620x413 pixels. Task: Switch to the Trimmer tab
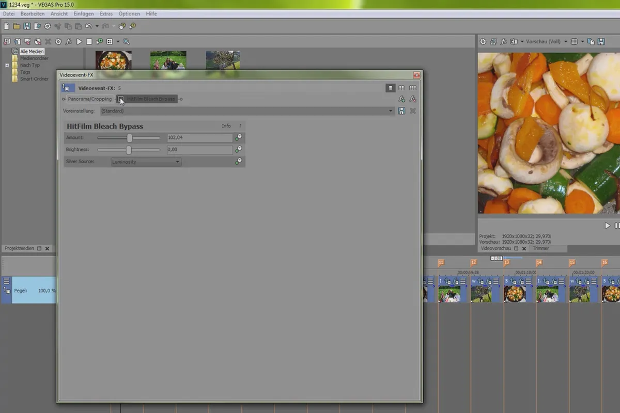pyautogui.click(x=541, y=248)
